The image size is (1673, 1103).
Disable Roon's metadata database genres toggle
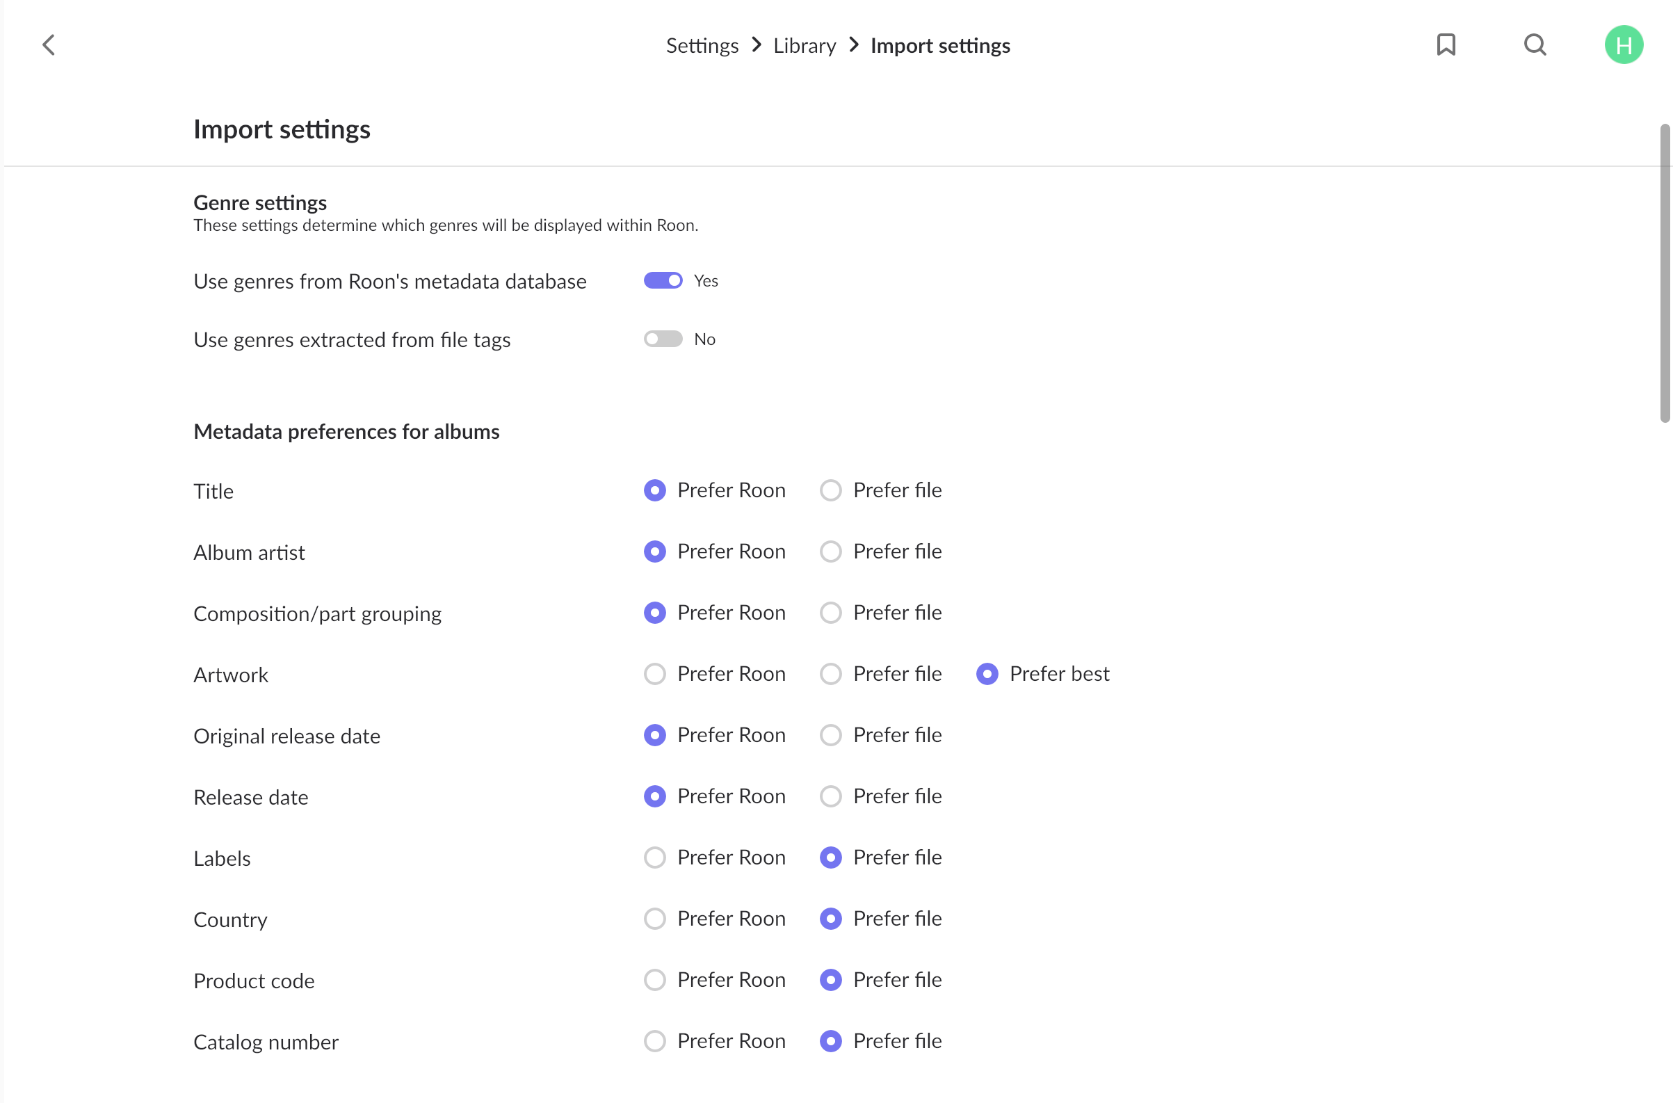coord(663,281)
